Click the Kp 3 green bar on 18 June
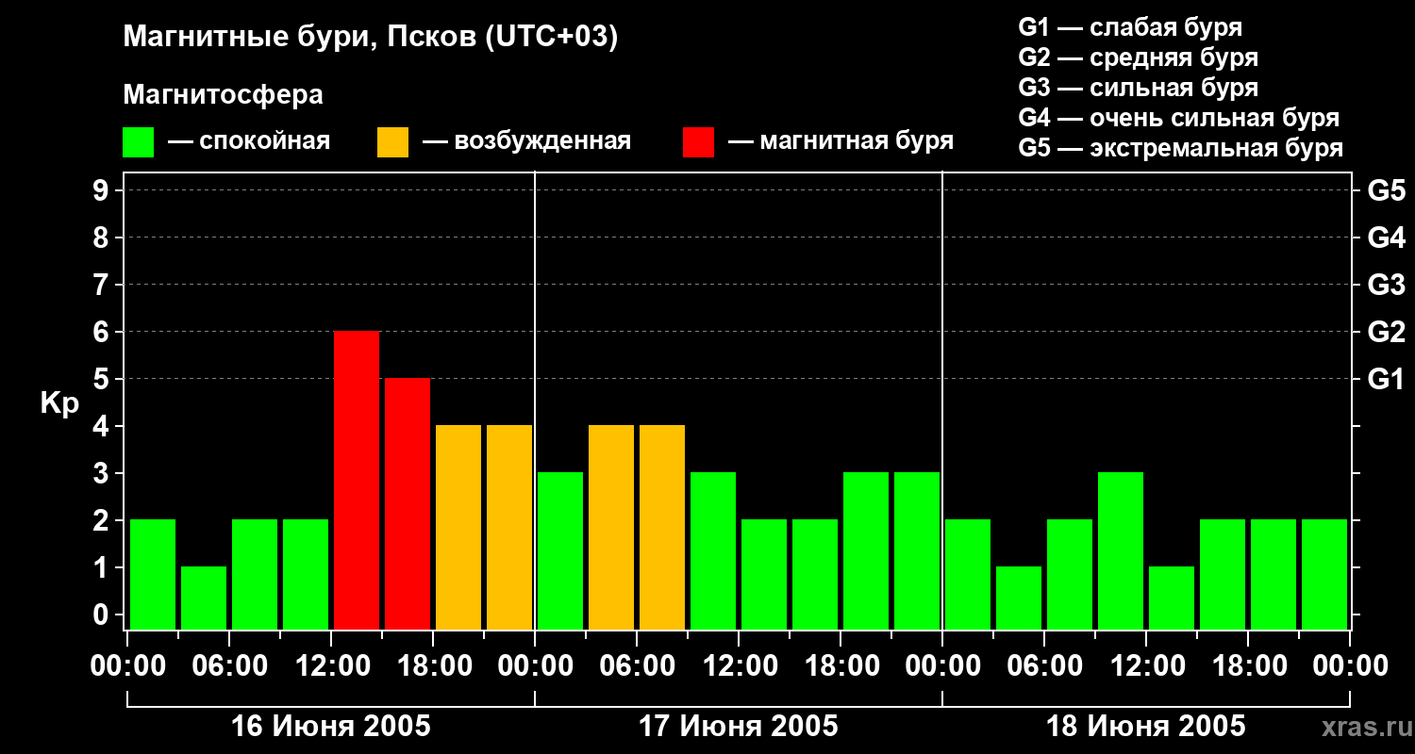Image resolution: width=1415 pixels, height=754 pixels. coord(1121,550)
